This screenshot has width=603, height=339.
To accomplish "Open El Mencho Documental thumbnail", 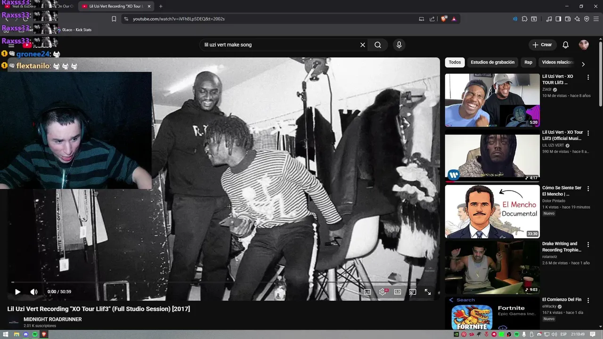I will (x=492, y=211).
